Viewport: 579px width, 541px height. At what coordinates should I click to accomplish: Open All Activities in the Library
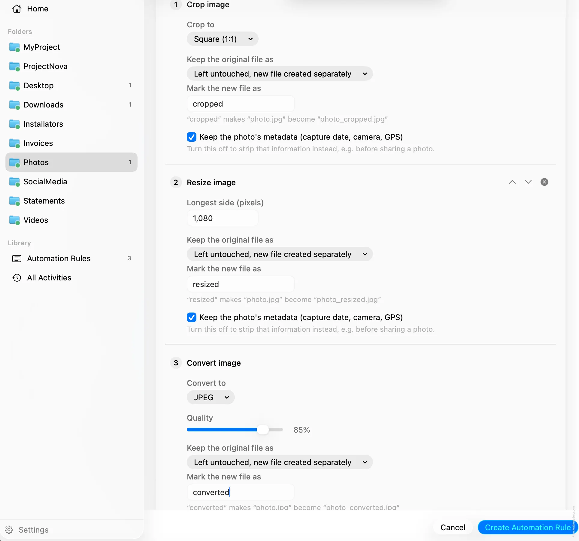pos(71,278)
